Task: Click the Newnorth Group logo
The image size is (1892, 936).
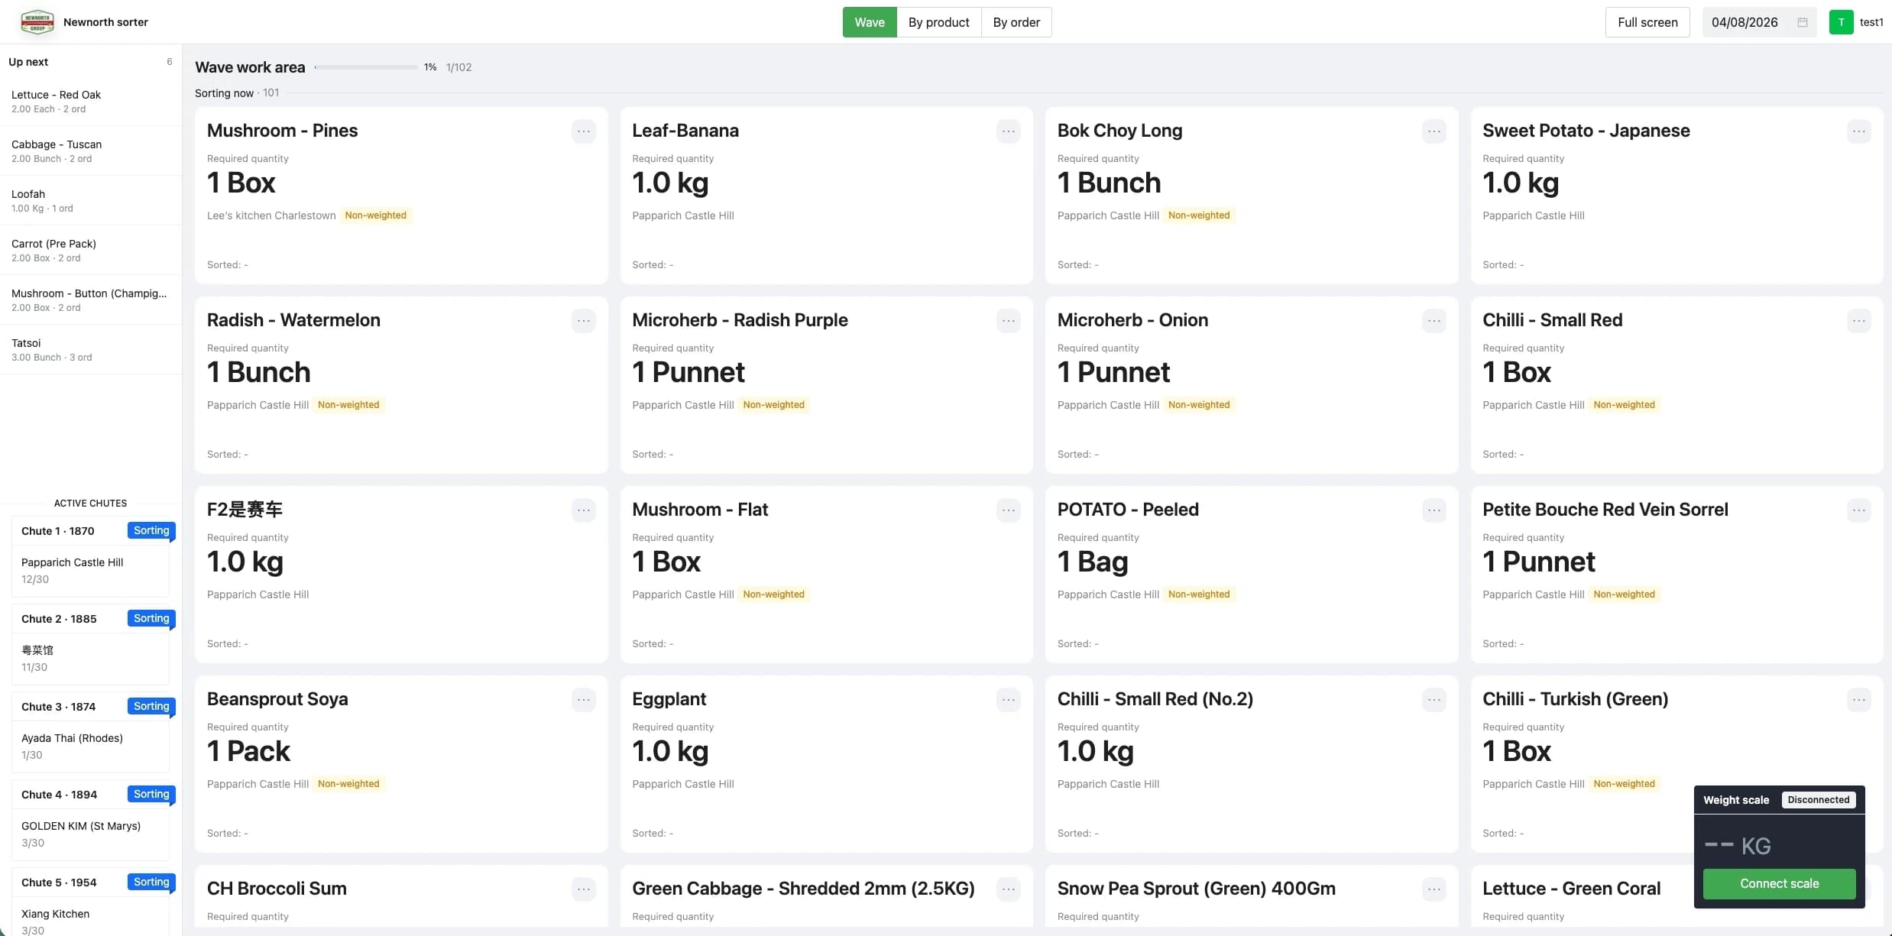Action: coord(37,22)
